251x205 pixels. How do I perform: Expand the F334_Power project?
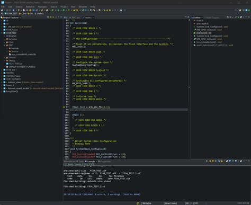pos(2,30)
